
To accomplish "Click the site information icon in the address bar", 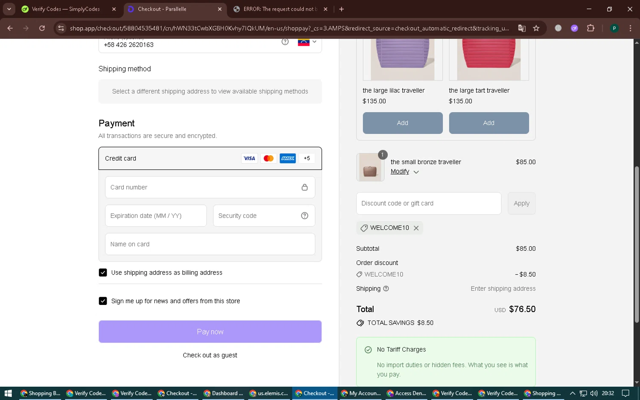I will point(61,28).
